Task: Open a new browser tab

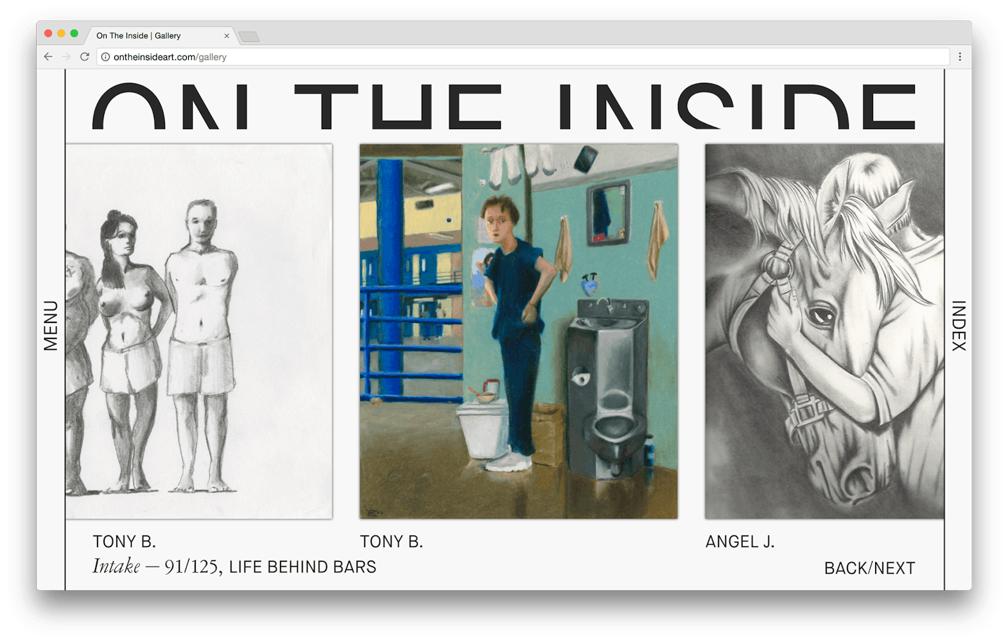Action: [249, 37]
